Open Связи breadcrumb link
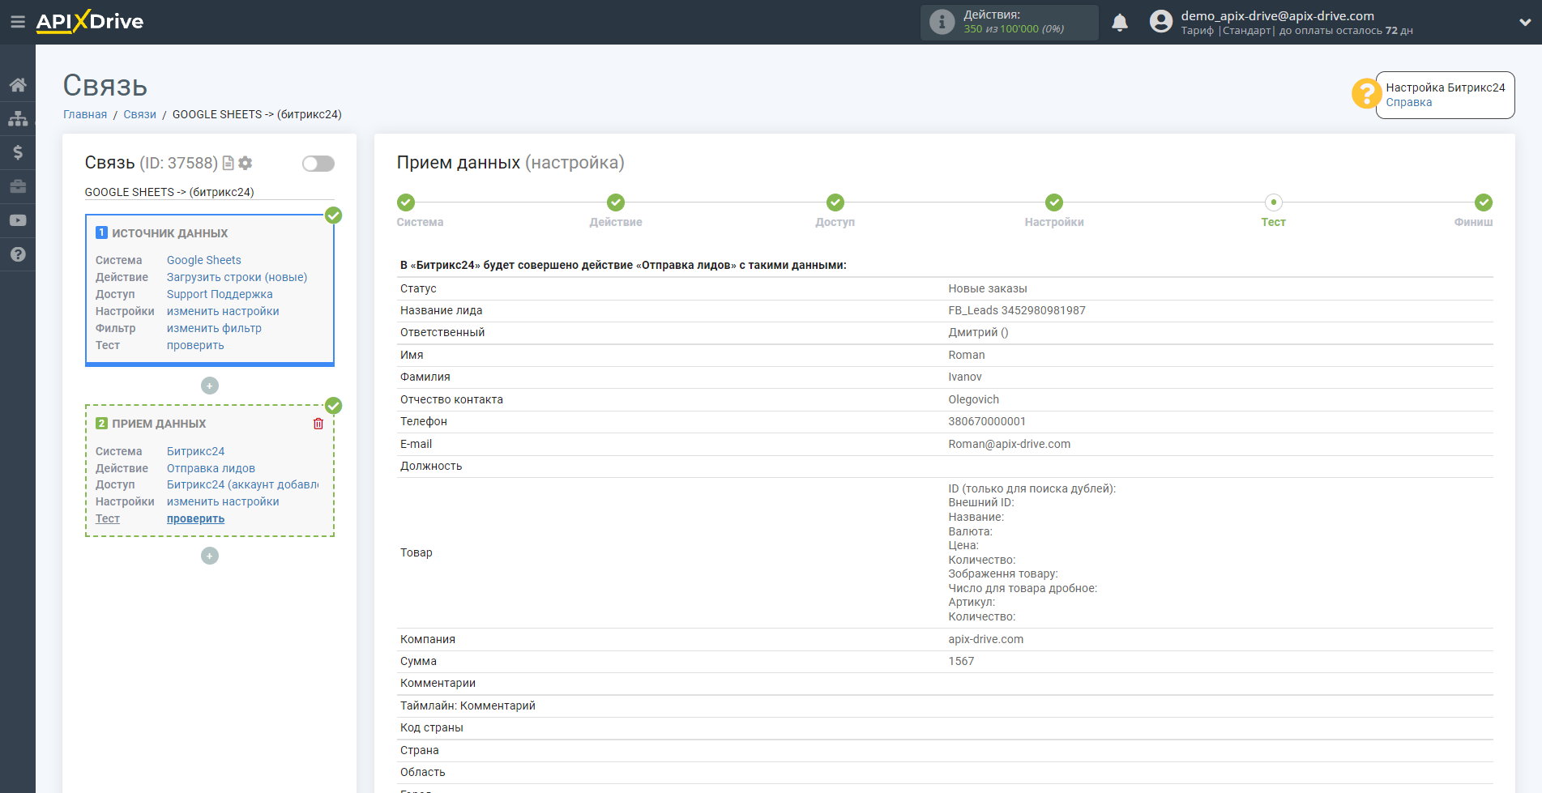This screenshot has height=793, width=1542. point(139,115)
